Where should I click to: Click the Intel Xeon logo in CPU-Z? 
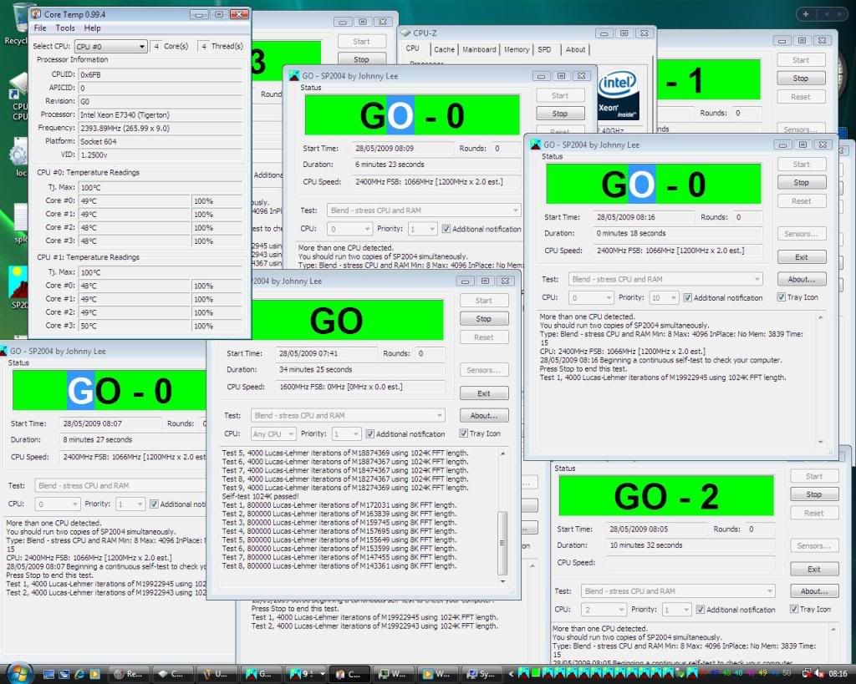[618, 95]
